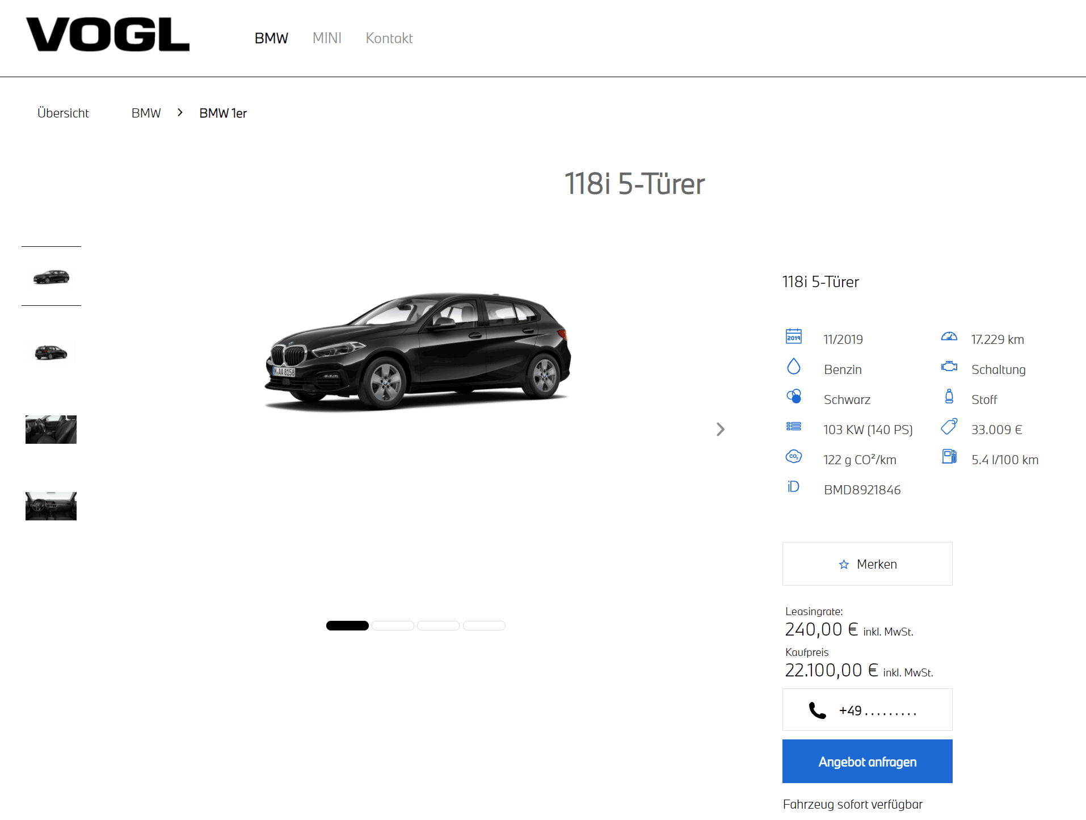Click the exterior color circles icon

click(794, 396)
